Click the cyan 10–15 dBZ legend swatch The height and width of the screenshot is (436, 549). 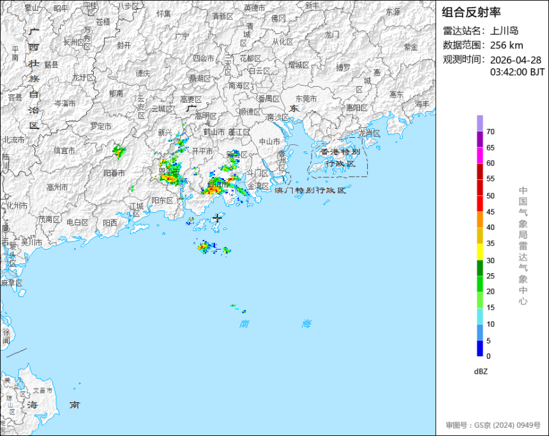[x=479, y=316]
